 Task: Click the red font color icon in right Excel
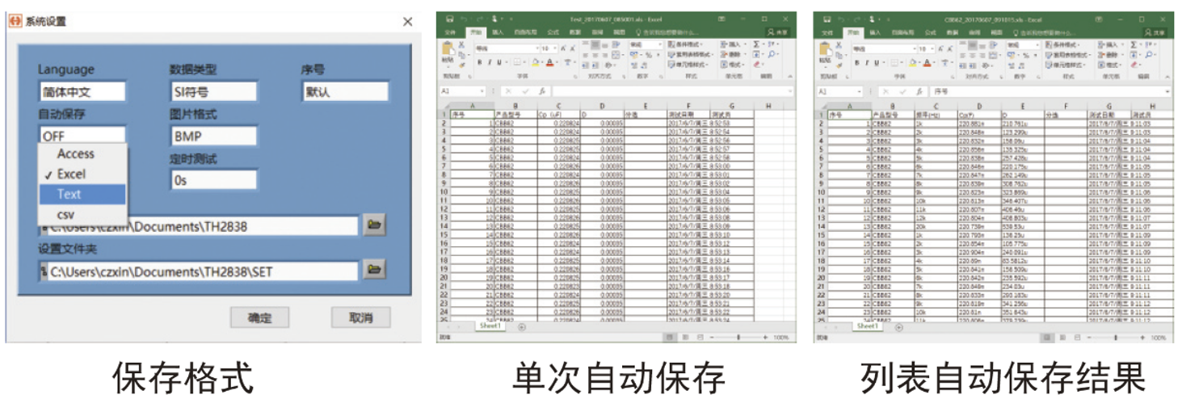tap(927, 62)
